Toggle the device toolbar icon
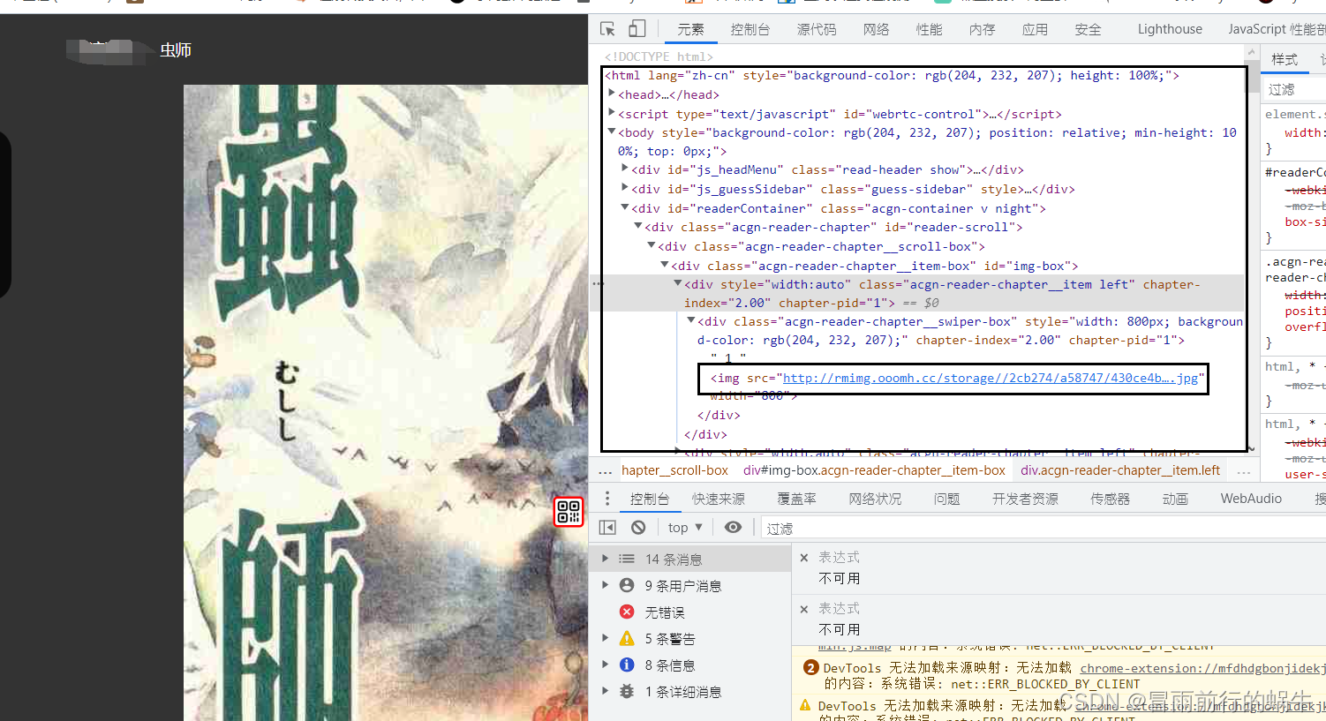This screenshot has height=721, width=1326. pos(637,29)
